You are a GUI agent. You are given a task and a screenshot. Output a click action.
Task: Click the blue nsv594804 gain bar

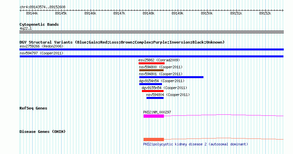tap(155, 98)
